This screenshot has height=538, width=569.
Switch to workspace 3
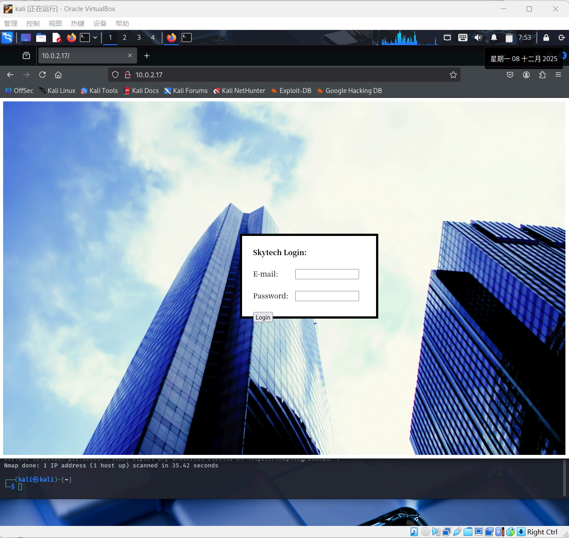pos(139,38)
